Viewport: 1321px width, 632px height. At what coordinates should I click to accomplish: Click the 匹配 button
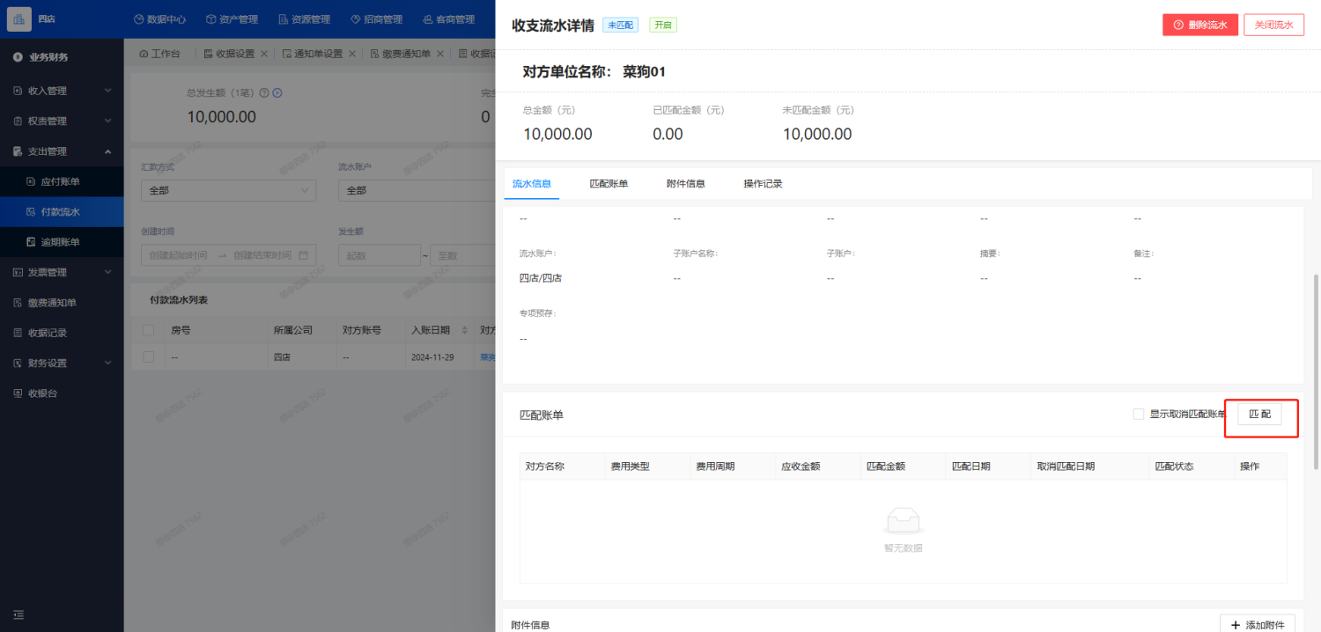click(x=1259, y=414)
